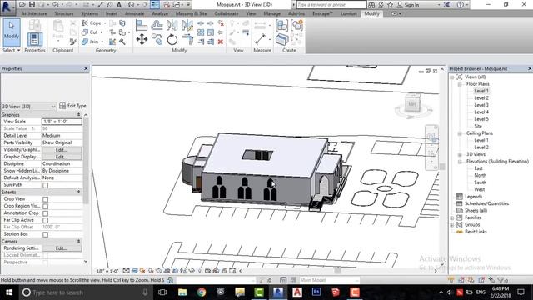The width and height of the screenshot is (533, 300).
Task: Toggle the Properties palette ribbon button
Action: 35,39
